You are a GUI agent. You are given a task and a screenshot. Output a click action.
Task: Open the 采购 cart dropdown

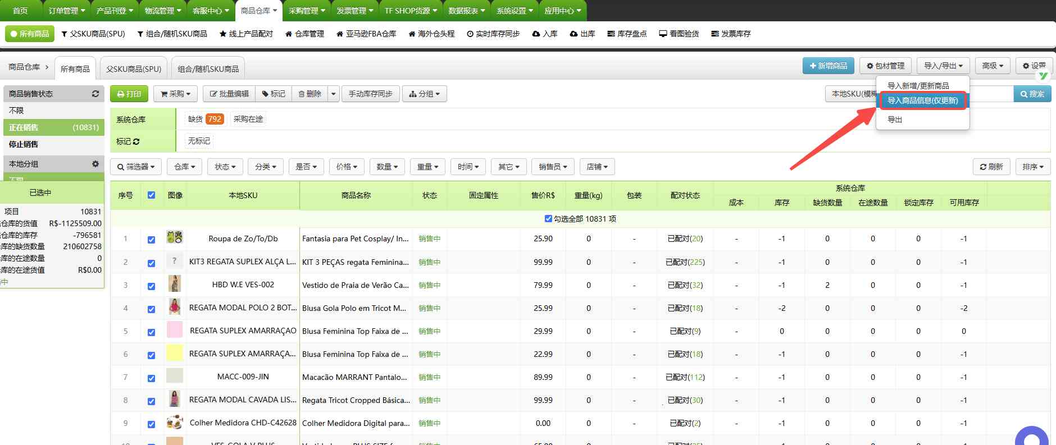[175, 94]
